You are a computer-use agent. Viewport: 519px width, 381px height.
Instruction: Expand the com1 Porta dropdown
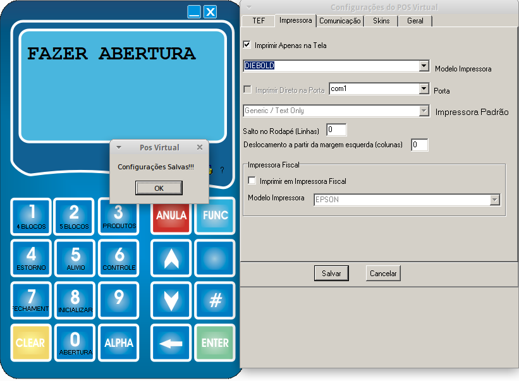(424, 89)
